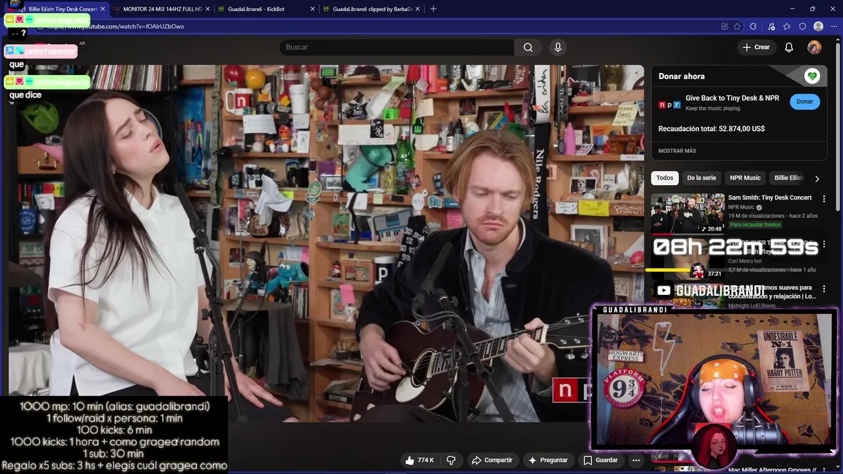Click the NPR logo in donation panel
Image resolution: width=843 pixels, height=474 pixels.
pos(669,105)
